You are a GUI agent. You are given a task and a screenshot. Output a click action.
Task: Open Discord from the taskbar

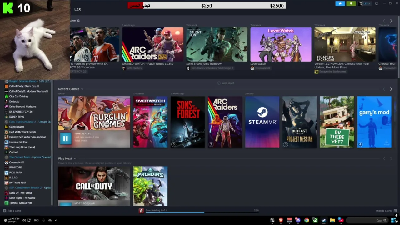(x=298, y=220)
